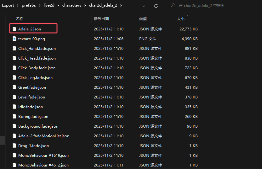Select the Background.fade.json file name
Screen dimensions: 262x169
[38, 126]
